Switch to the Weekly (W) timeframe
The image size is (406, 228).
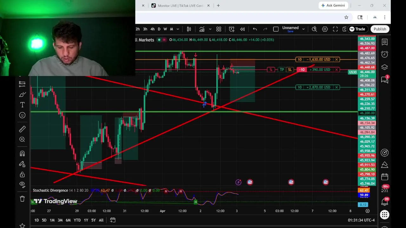[x=165, y=29]
